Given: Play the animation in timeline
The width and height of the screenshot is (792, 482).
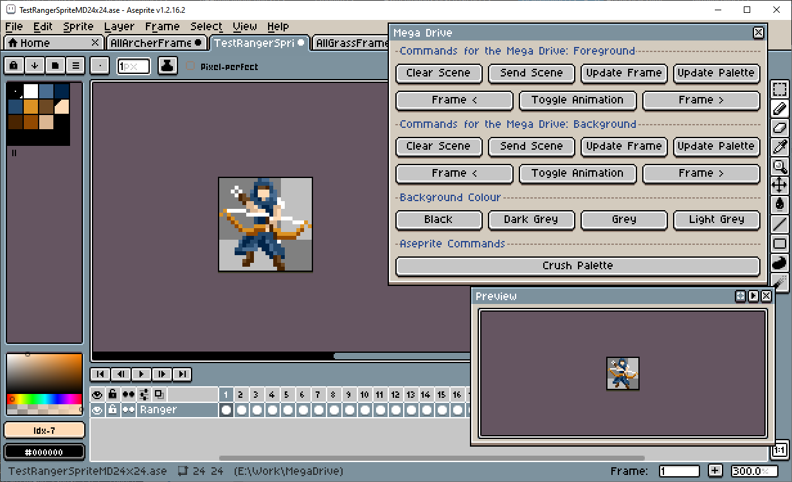Looking at the screenshot, I should coord(141,374).
